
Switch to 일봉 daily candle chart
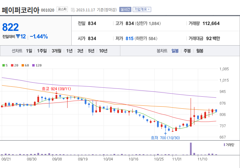[x=175, y=51]
